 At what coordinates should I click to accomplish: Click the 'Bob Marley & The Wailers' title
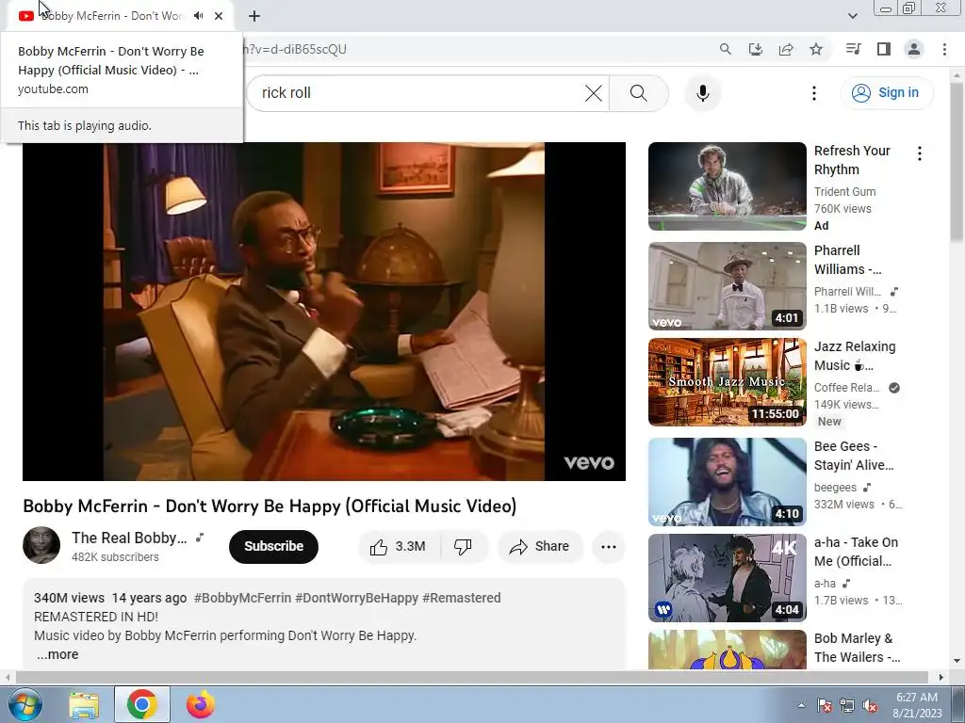click(857, 648)
